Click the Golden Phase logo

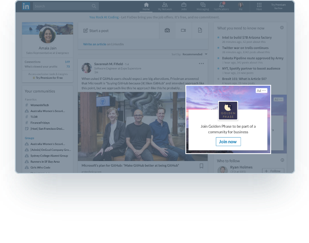pos(228,110)
